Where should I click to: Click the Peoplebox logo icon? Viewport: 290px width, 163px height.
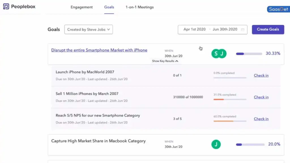[6, 7]
